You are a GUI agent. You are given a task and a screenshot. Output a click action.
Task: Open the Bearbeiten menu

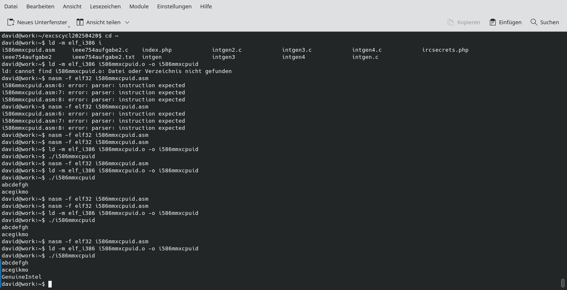point(40,6)
